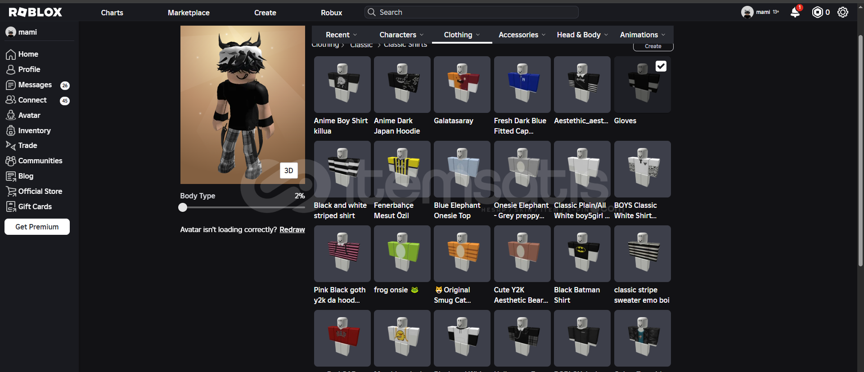The width and height of the screenshot is (864, 372).
Task: Open the Avatar sidebar icon
Action: coord(11,115)
